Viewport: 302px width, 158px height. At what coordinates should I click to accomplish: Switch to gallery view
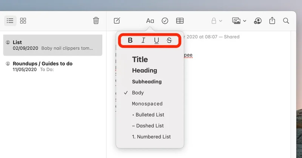(23, 21)
